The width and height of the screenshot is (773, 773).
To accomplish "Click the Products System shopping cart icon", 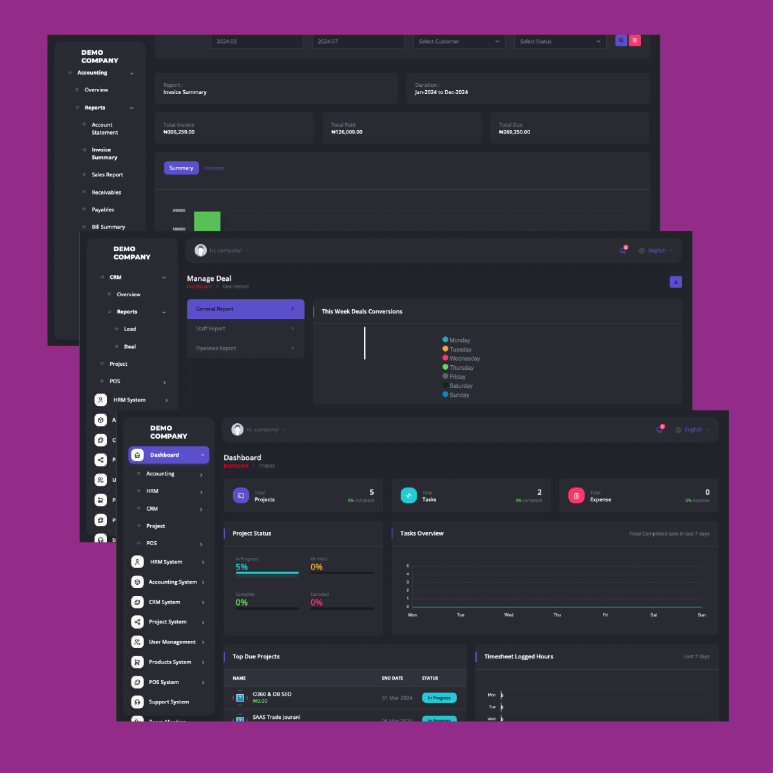I will point(137,662).
